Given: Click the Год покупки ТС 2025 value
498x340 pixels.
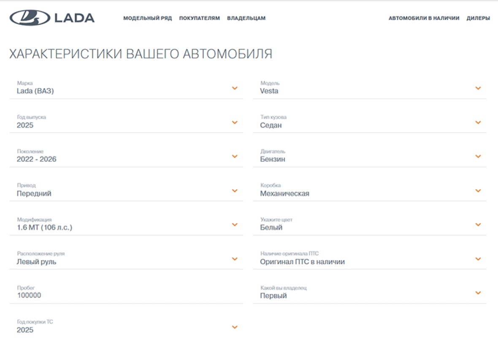Looking at the screenshot, I should click(x=25, y=330).
